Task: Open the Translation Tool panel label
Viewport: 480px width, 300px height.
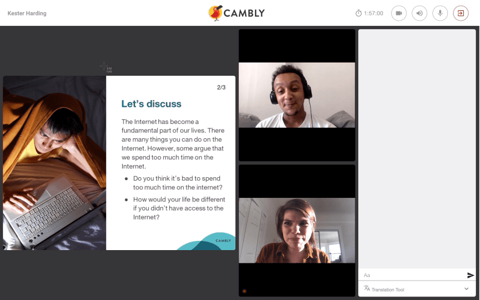Action: tap(388, 290)
